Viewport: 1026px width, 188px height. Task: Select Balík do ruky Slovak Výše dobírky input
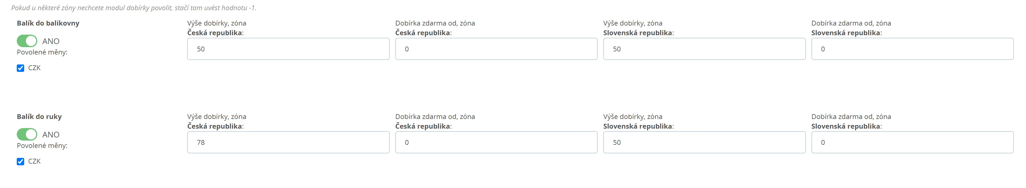[704, 142]
